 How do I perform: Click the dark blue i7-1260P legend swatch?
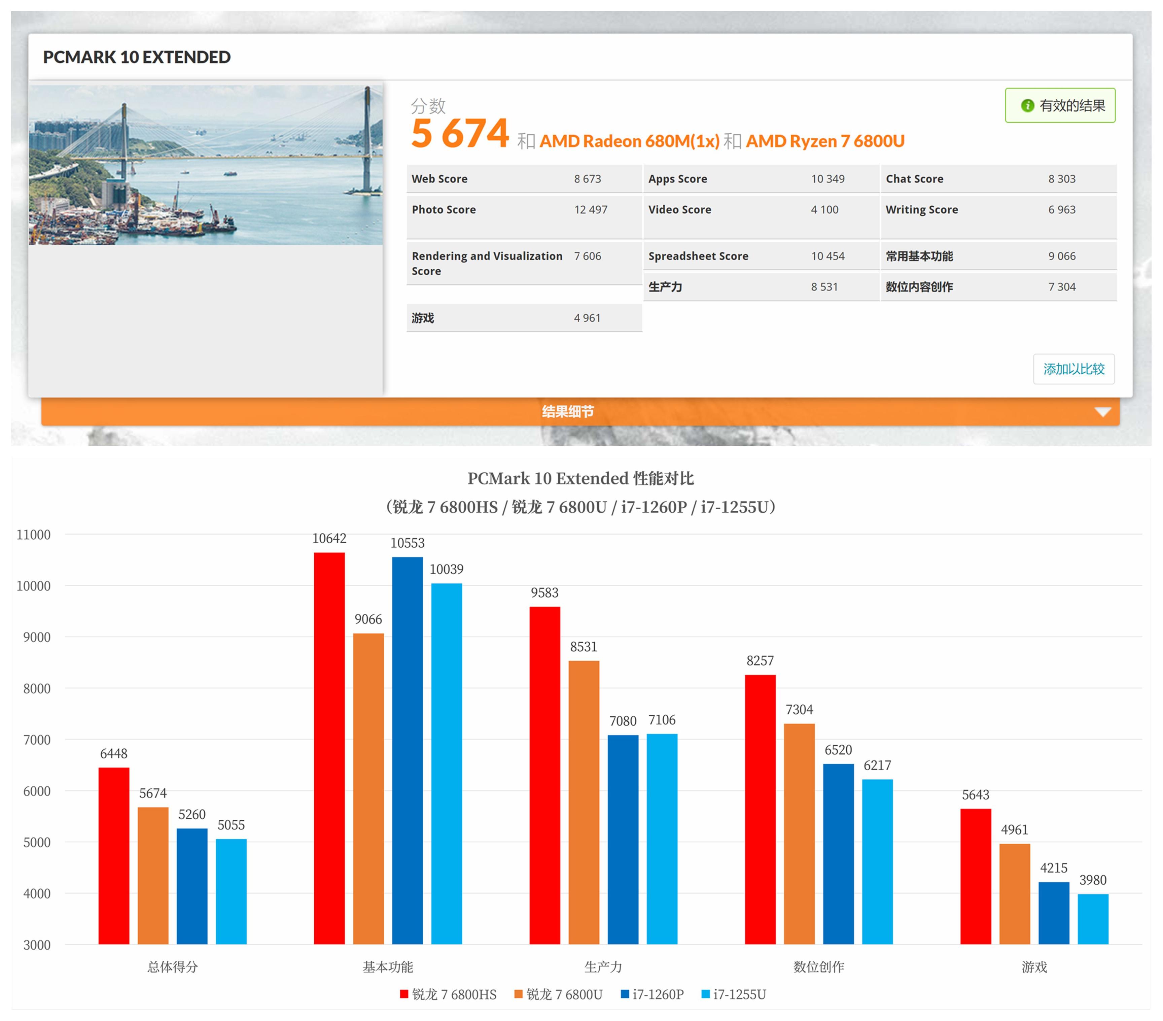[x=625, y=994]
